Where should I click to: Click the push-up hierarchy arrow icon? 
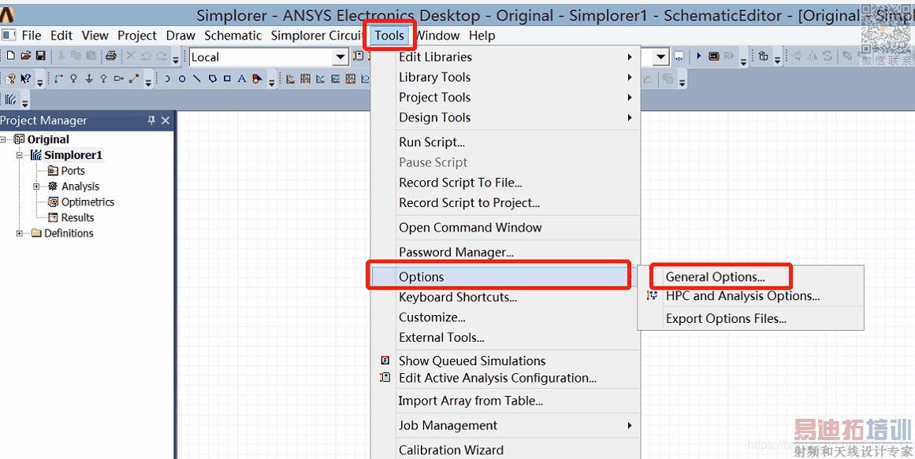[x=764, y=56]
